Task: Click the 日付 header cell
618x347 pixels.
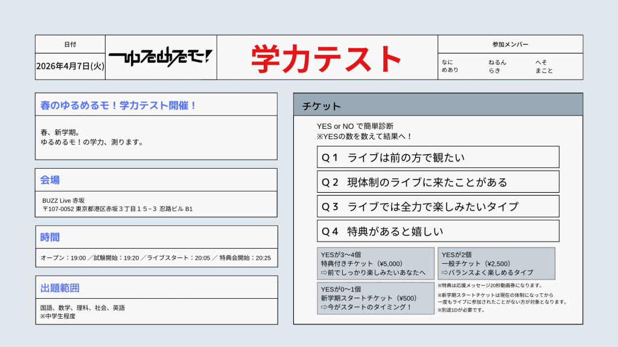Action: tap(71, 43)
